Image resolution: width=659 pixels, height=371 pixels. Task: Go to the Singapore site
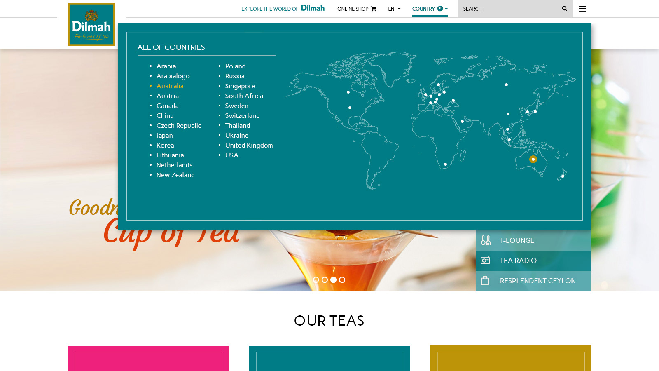[x=240, y=86]
